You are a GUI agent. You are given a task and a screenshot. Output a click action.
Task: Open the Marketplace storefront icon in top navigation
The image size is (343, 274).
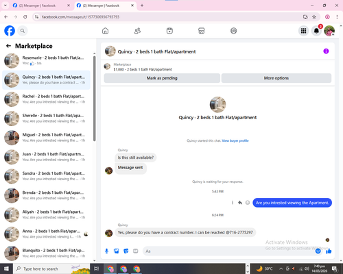coord(202,31)
